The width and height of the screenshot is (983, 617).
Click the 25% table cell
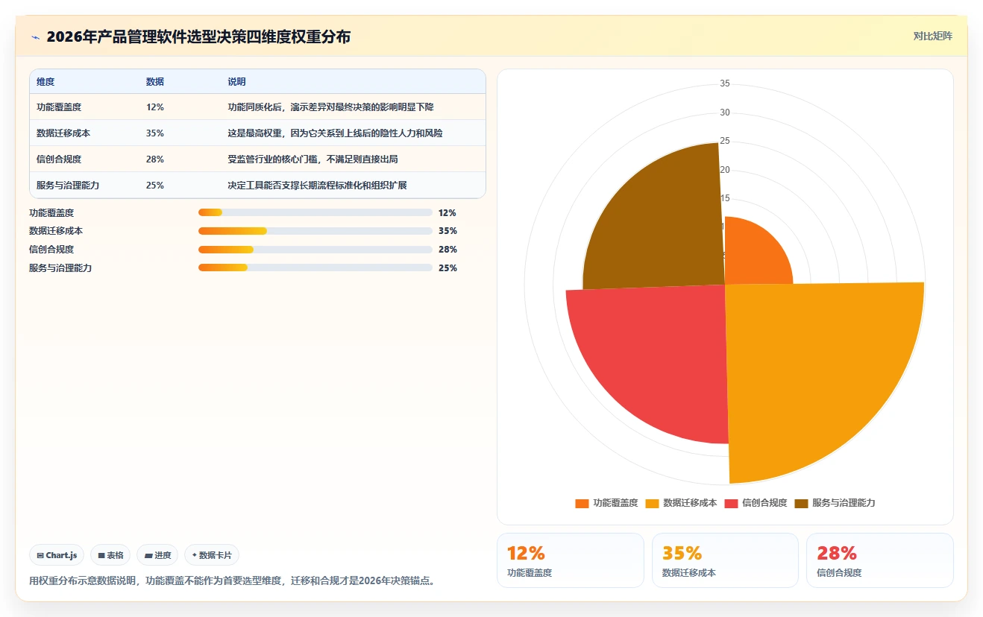click(155, 186)
